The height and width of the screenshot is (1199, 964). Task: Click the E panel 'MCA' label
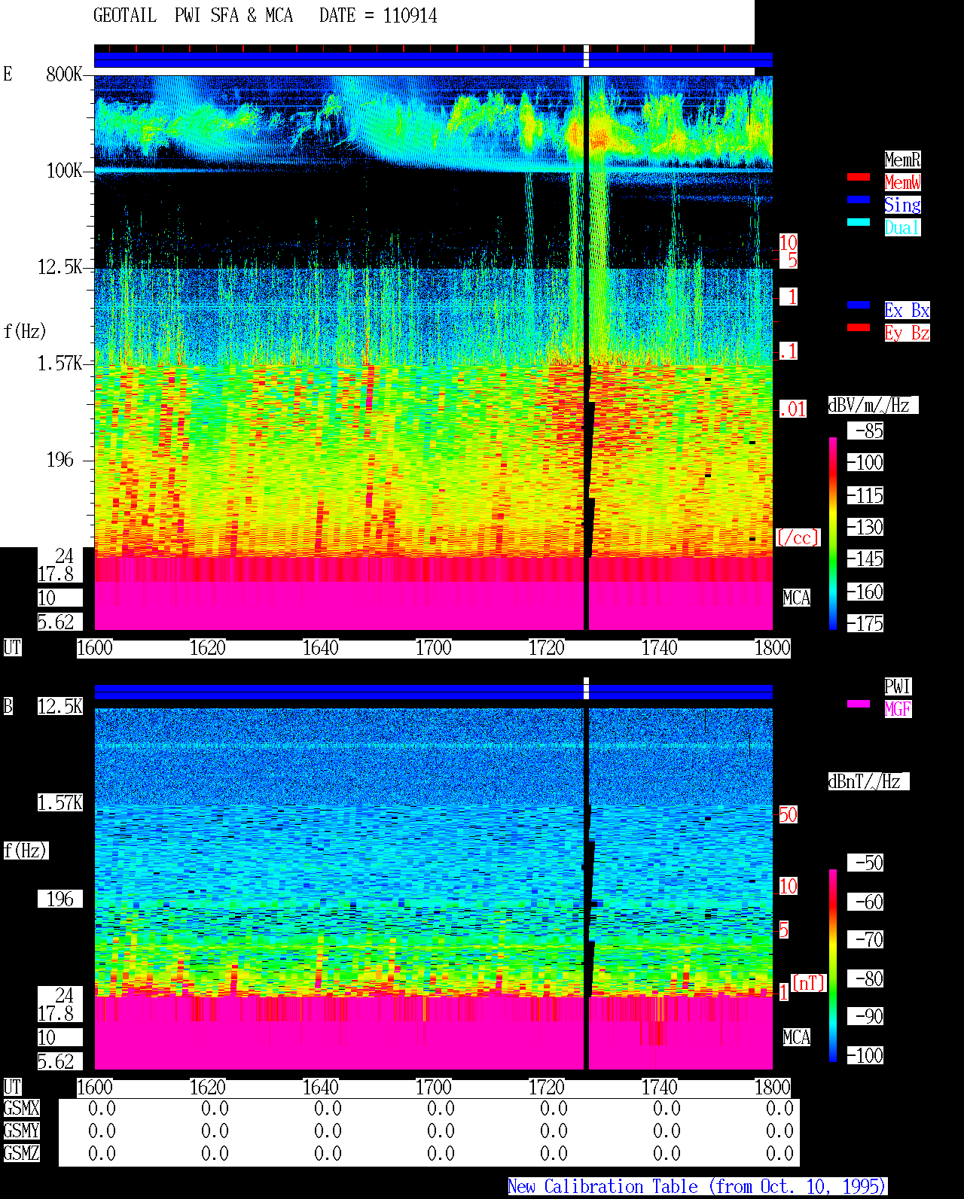(797, 598)
